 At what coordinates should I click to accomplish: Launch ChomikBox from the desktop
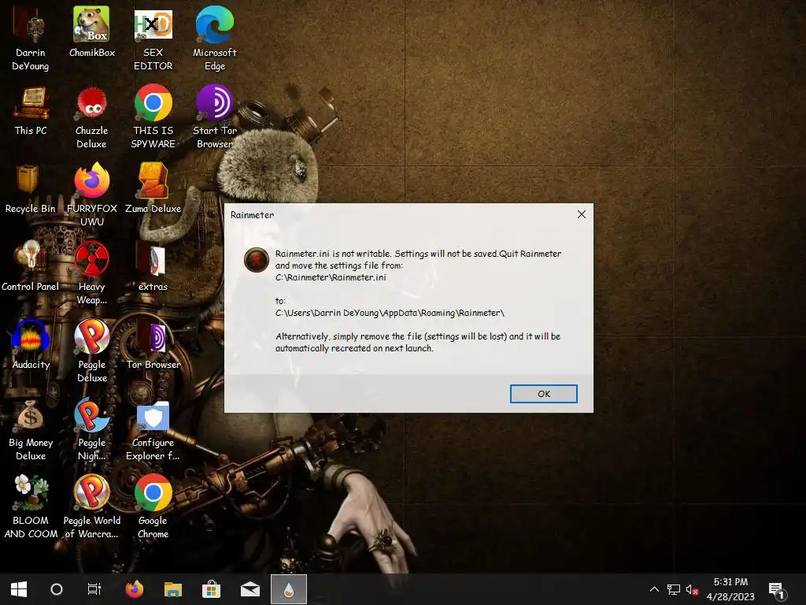91,32
